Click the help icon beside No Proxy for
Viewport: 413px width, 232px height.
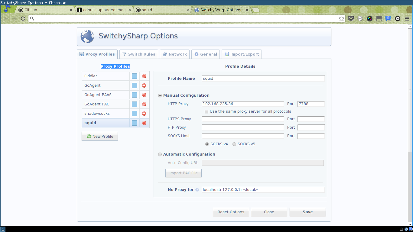197,190
